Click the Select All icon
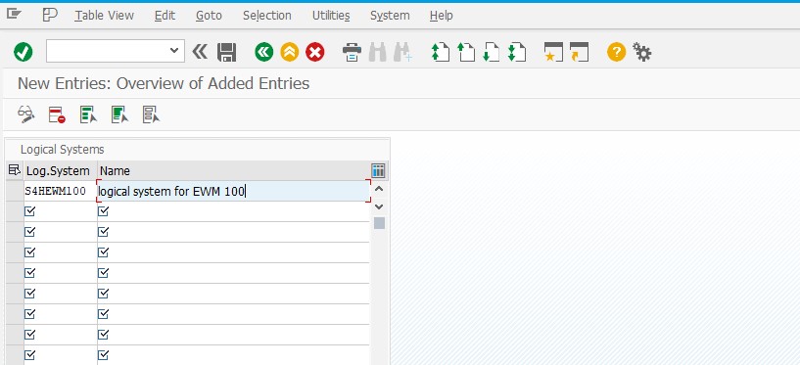 (88, 114)
